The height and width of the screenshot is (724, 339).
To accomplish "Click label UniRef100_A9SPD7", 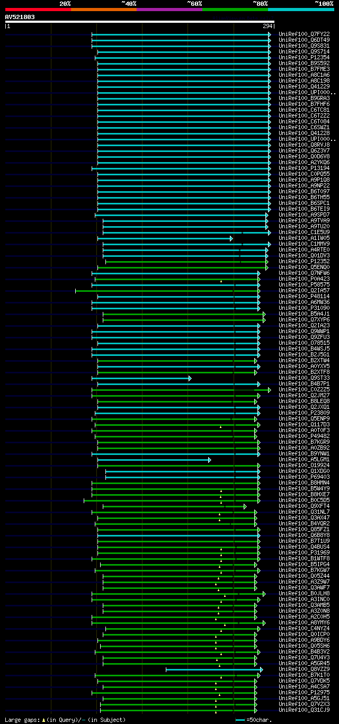I will point(304,214).
